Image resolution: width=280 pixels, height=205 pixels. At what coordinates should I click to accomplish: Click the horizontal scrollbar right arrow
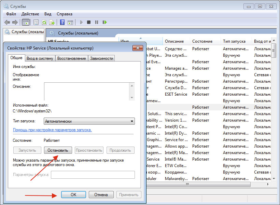(268, 184)
